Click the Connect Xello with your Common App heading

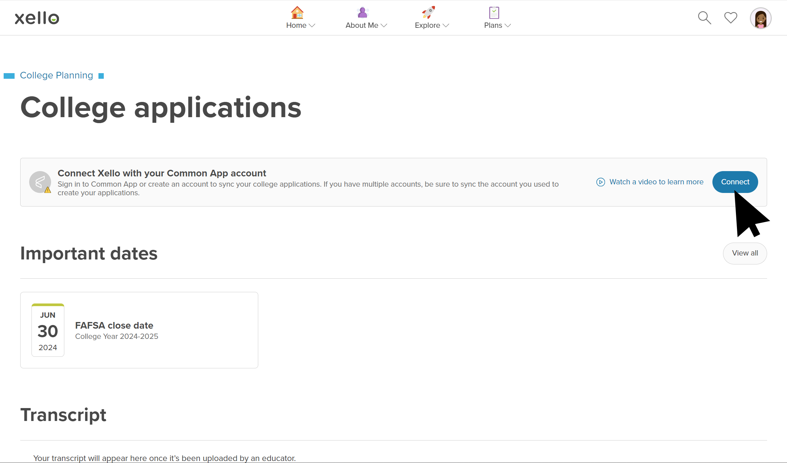[162, 173]
